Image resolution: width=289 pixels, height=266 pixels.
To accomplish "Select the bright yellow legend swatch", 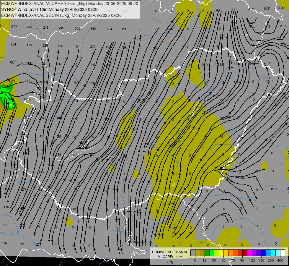I will (x=221, y=253).
